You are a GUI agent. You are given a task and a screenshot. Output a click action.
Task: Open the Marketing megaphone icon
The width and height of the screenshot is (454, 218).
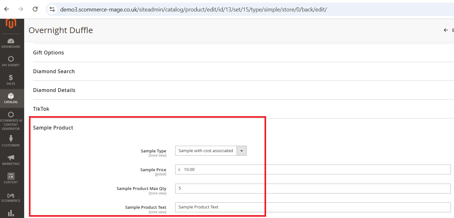coord(11,158)
